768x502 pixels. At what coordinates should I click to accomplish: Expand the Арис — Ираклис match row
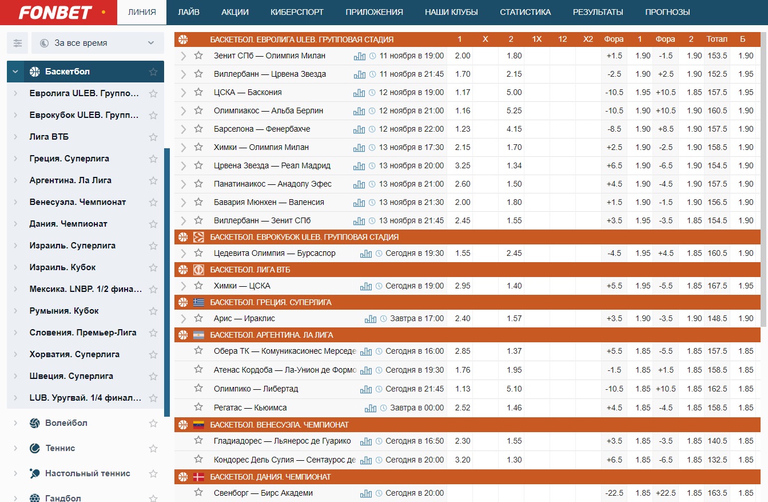pyautogui.click(x=184, y=318)
